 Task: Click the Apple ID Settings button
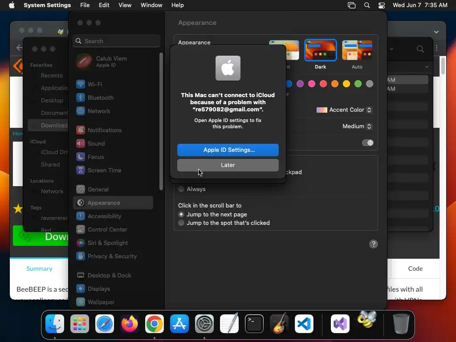click(228, 150)
